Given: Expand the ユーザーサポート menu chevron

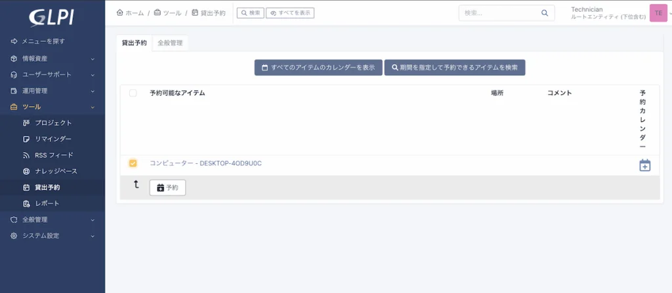Looking at the screenshot, I should [x=93, y=75].
